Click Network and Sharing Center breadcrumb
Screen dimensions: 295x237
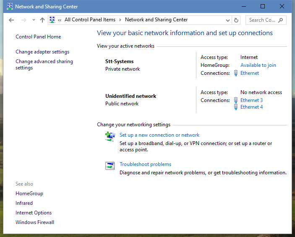(157, 20)
